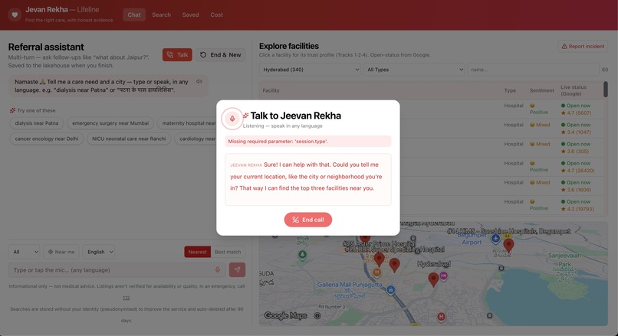Click the orange restaurant marker on map

click(376, 272)
